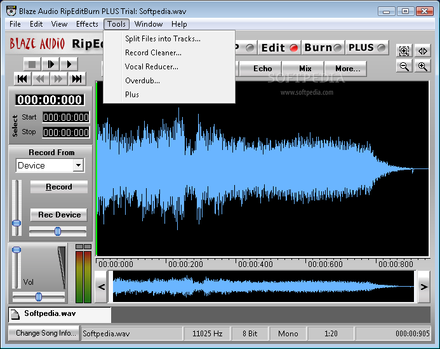The width and height of the screenshot is (440, 349).
Task: Click Change Song Info button
Action: coord(44,333)
